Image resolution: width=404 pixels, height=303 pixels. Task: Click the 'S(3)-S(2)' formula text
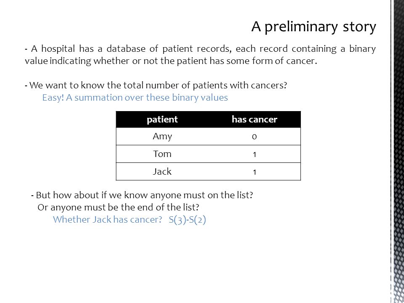pyautogui.click(x=187, y=220)
